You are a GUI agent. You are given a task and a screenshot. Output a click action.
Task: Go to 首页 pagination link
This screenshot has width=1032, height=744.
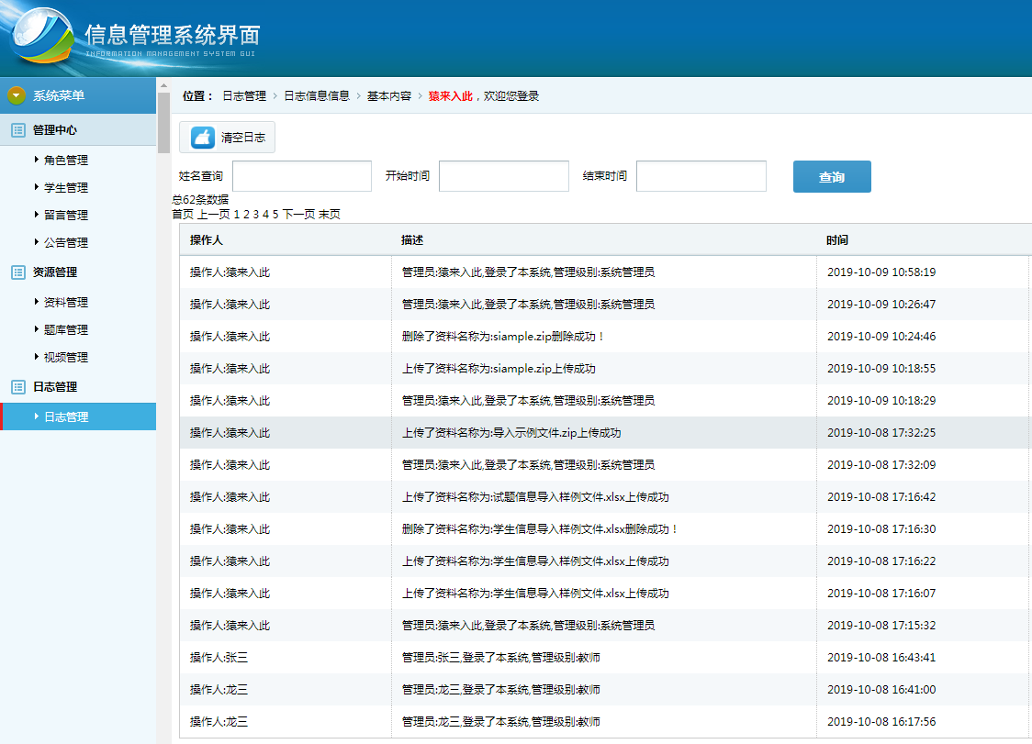(x=183, y=215)
